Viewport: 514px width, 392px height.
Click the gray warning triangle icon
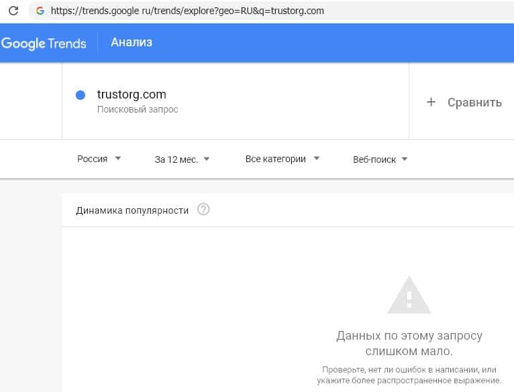tap(410, 296)
